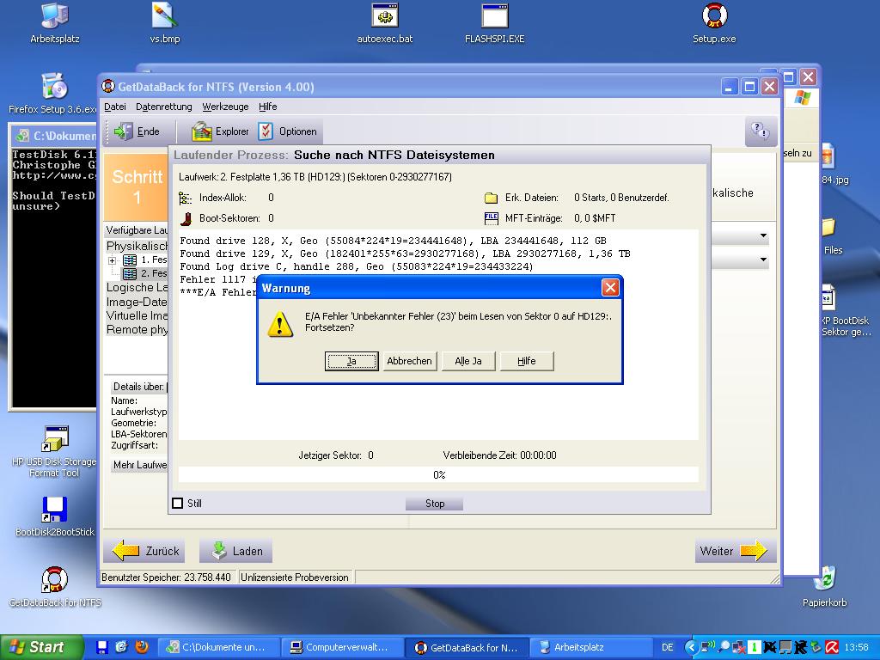Click Image-Dateien entry in list
Viewport: 880px width, 660px height.
tap(137, 302)
